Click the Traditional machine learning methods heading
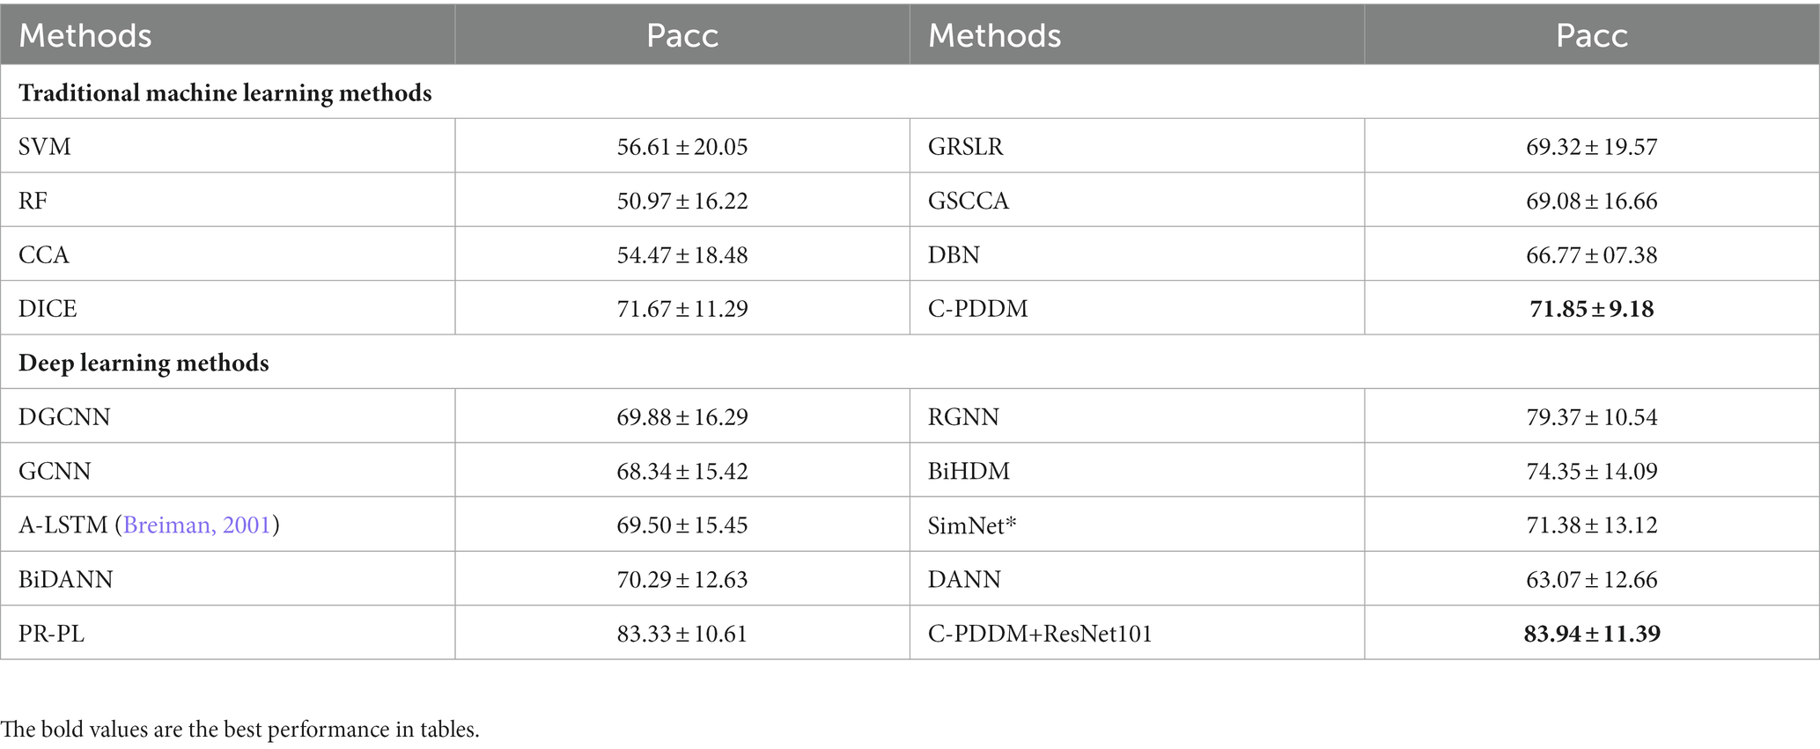 coord(225,93)
